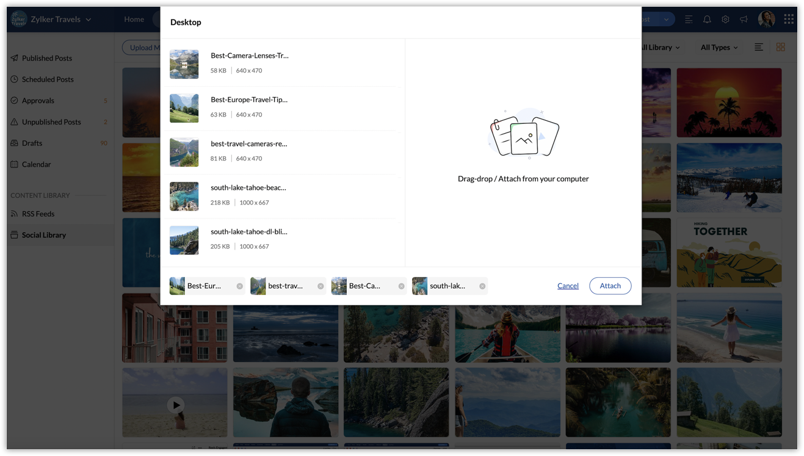The image size is (804, 456).
Task: Click the Best-Europe-Travel-Tip... file name
Action: coord(249,100)
